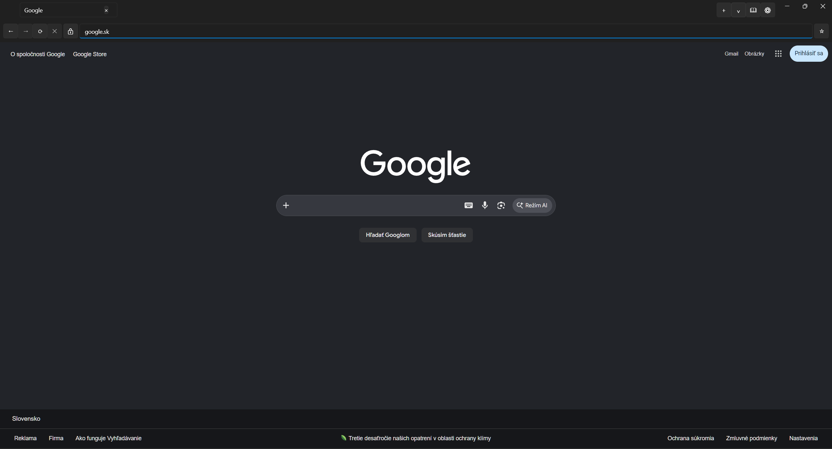832x449 pixels.
Task: Click the Hľadať Googlom button
Action: (x=388, y=235)
